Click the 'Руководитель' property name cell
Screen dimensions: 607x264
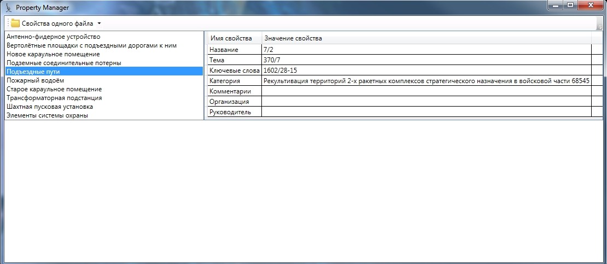click(235, 112)
